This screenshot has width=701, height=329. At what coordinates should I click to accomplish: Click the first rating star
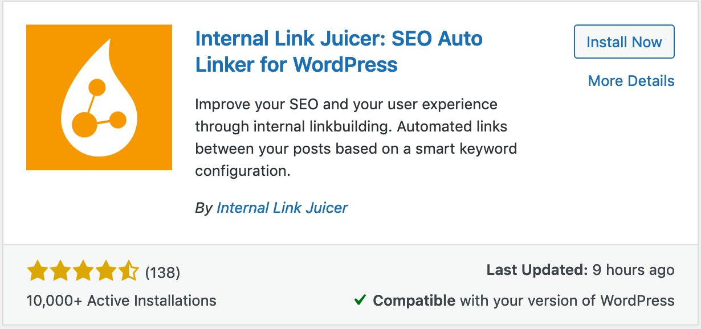pyautogui.click(x=36, y=272)
